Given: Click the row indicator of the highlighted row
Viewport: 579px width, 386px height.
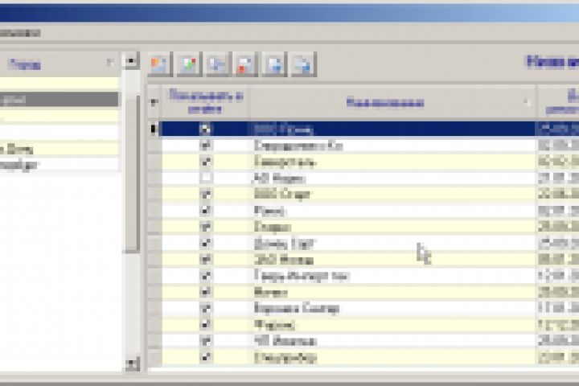Looking at the screenshot, I should point(154,129).
